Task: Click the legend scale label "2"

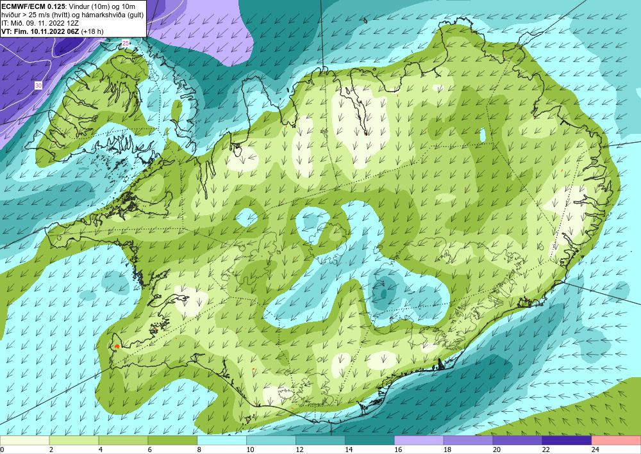Action: 51,450
